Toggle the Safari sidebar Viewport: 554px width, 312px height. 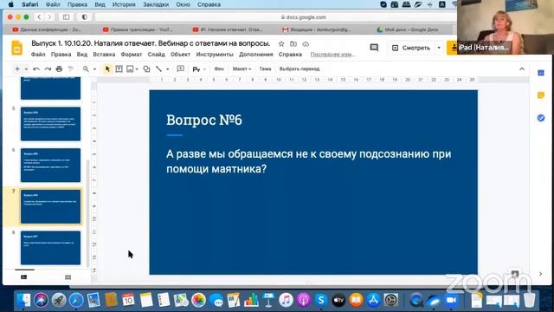66,17
